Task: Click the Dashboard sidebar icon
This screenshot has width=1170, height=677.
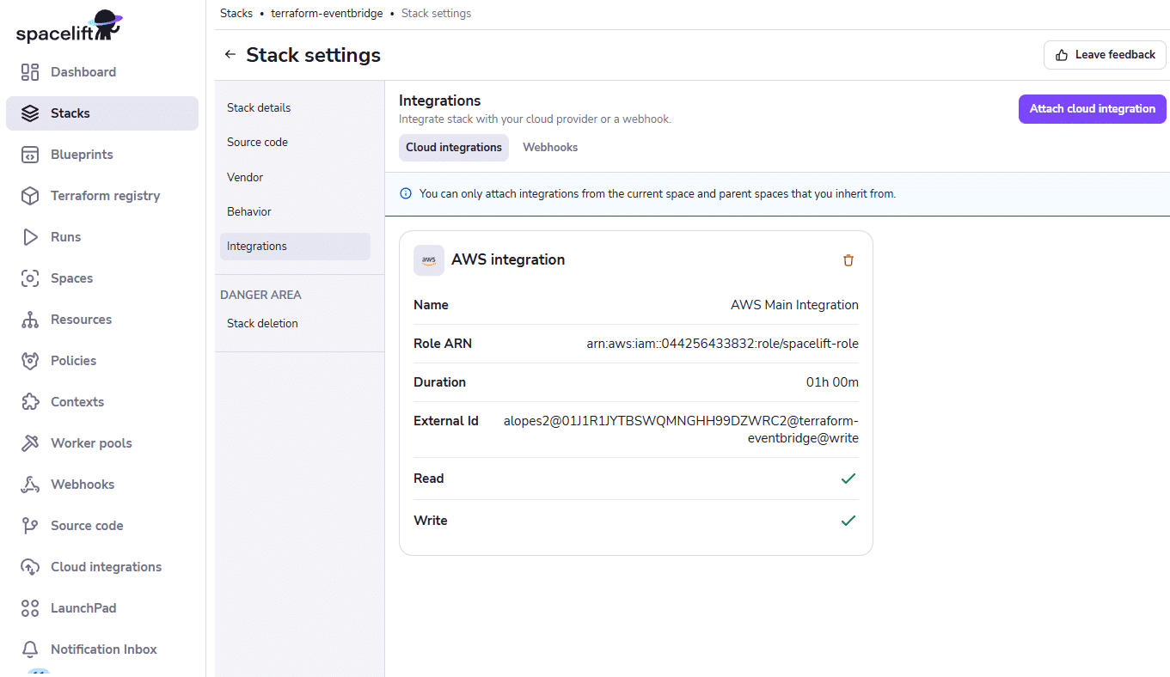Action: pyautogui.click(x=30, y=72)
